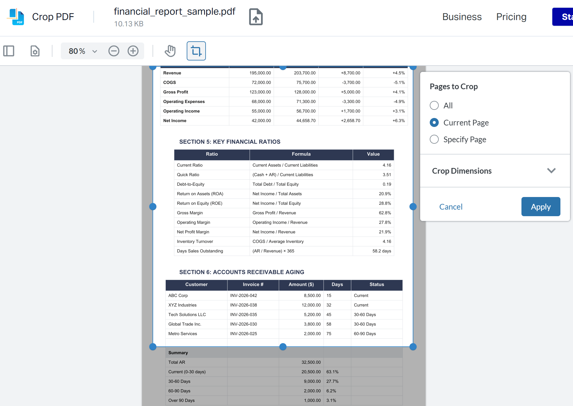Zoom in with the plus icon

(133, 51)
